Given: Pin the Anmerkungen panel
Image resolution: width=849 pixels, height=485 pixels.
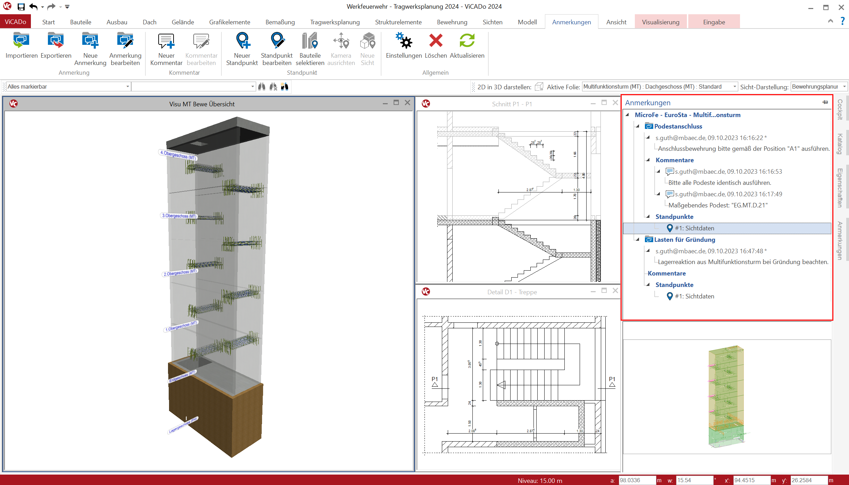Looking at the screenshot, I should [825, 102].
